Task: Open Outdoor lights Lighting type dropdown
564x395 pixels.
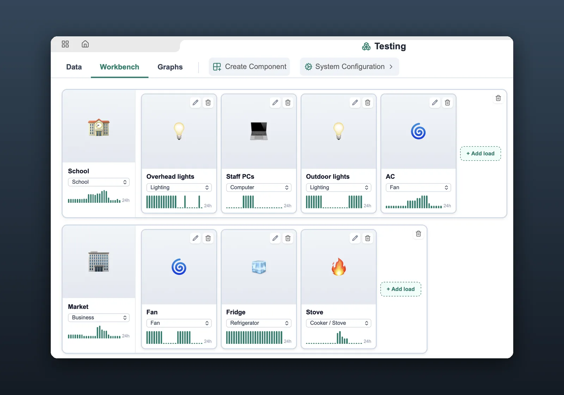Action: tap(338, 188)
